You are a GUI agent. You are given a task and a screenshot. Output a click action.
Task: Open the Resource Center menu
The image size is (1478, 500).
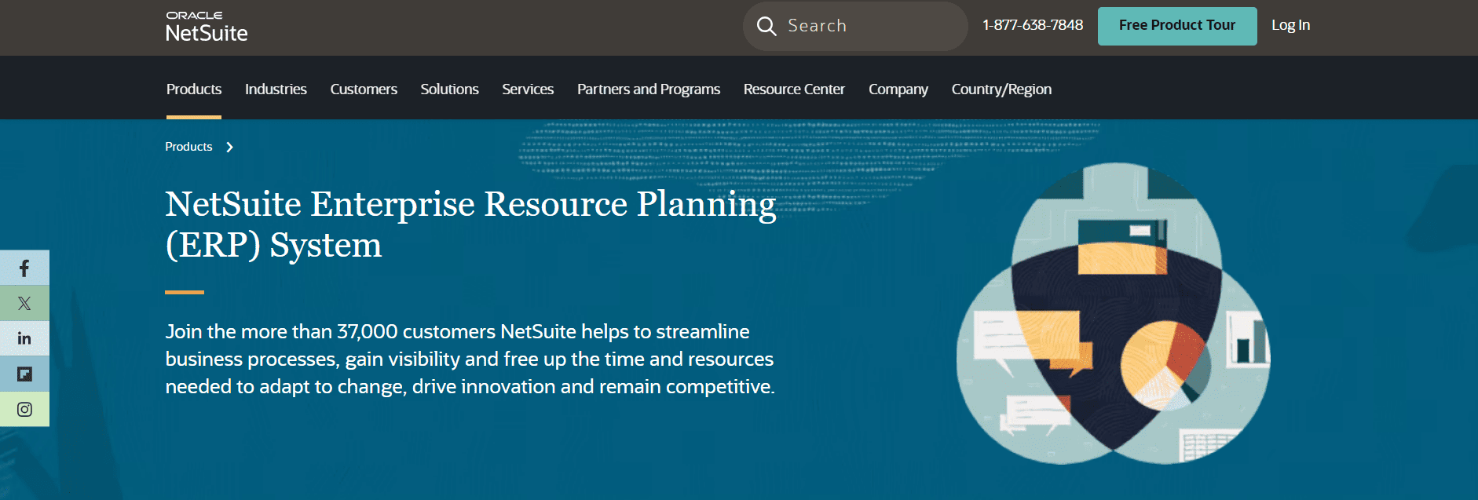click(x=794, y=89)
